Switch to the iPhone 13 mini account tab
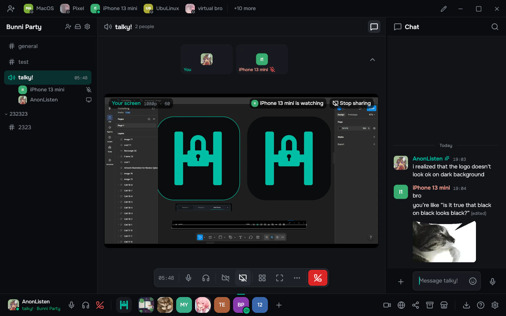506x316 pixels. coord(114,9)
